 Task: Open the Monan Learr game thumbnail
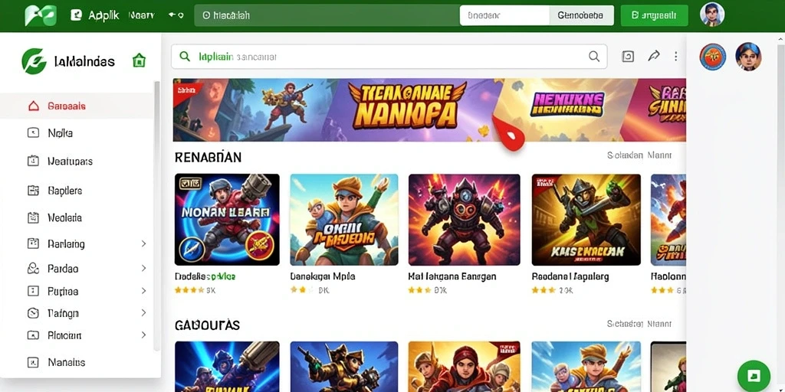[x=227, y=220]
